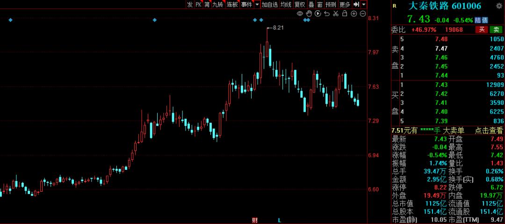The width and height of the screenshot is (505, 224).
Task: Enable the 九转 indicator
Action: tap(217, 4)
